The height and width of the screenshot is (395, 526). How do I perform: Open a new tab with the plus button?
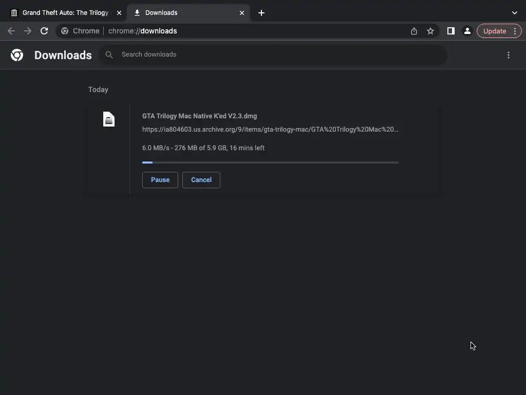tap(261, 13)
